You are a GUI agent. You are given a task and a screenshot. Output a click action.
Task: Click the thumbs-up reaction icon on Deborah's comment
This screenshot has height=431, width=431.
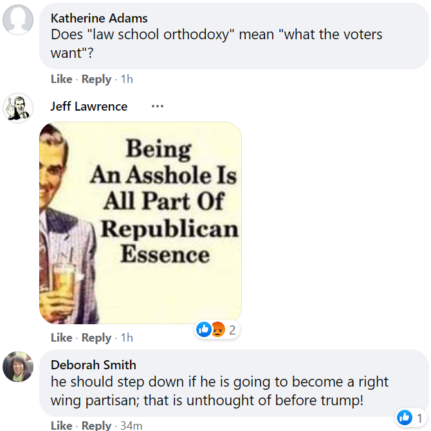pos(405,417)
